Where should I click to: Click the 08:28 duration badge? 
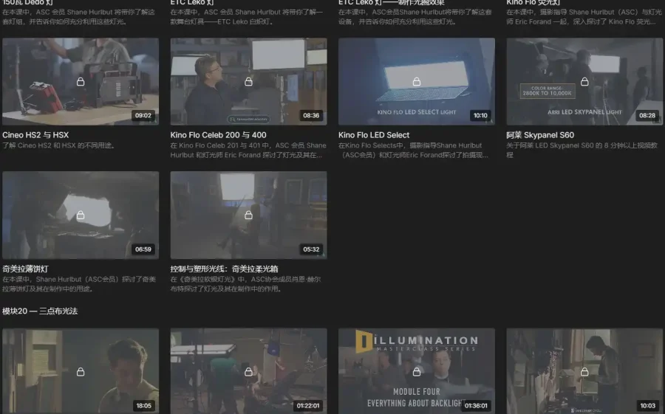pyautogui.click(x=647, y=115)
